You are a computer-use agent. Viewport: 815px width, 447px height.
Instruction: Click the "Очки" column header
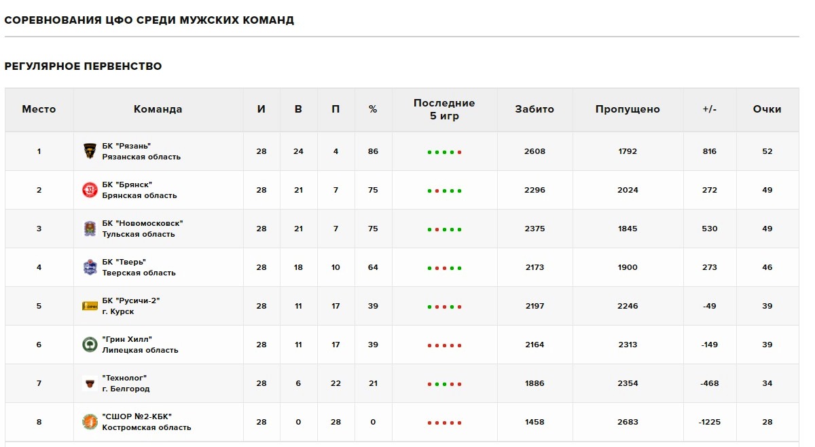tap(767, 109)
